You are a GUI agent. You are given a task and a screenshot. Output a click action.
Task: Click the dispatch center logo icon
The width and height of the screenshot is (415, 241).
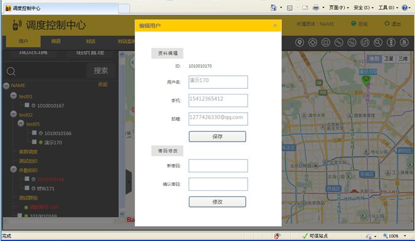point(17,25)
